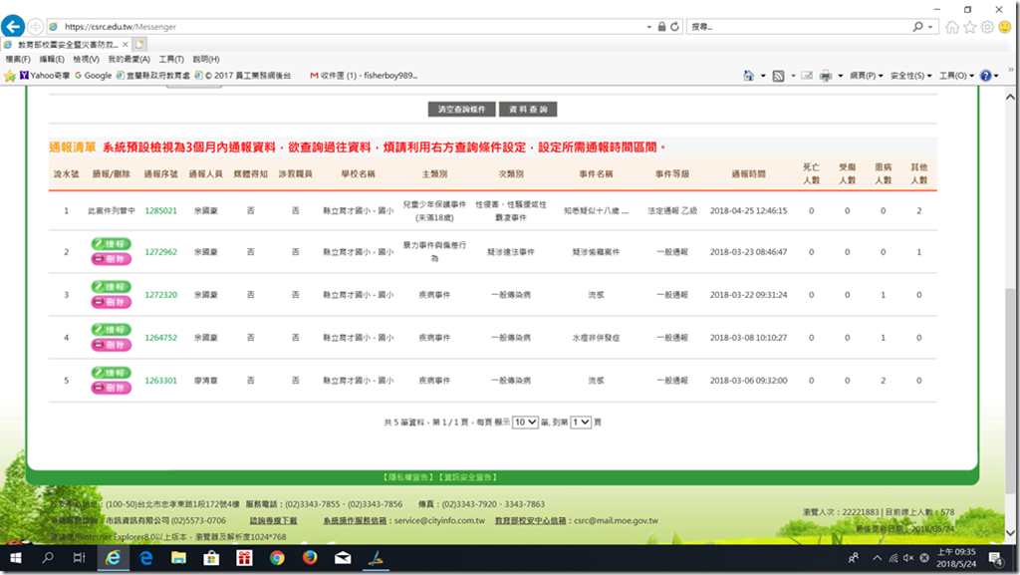Open the go-to-page number dropdown
This screenshot has height=575, width=1020.
581,423
